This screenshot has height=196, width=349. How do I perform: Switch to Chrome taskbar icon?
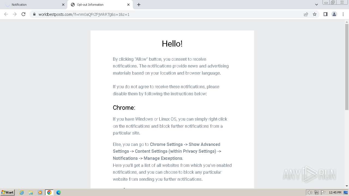click(x=49, y=192)
